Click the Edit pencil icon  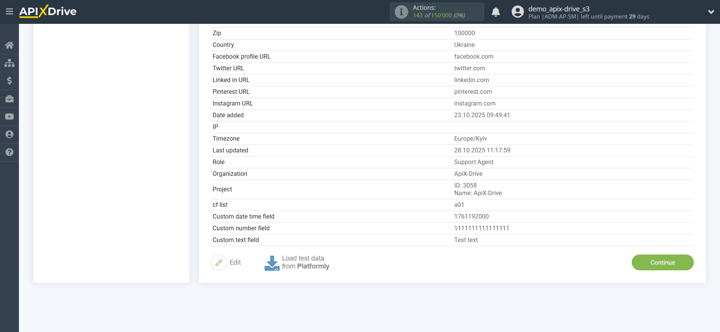pyautogui.click(x=219, y=262)
